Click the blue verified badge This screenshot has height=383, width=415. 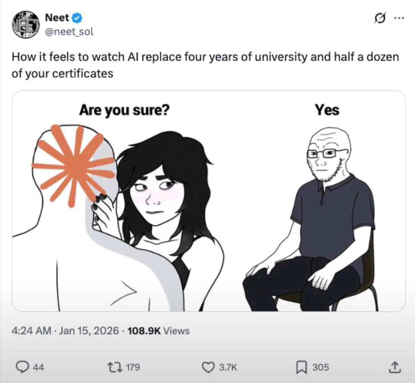coord(77,17)
